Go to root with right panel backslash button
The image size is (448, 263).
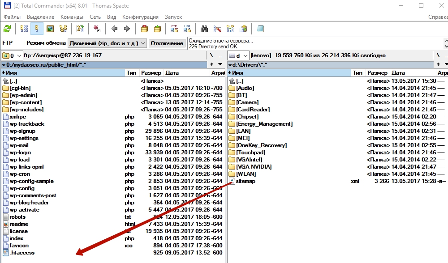pos(438,55)
